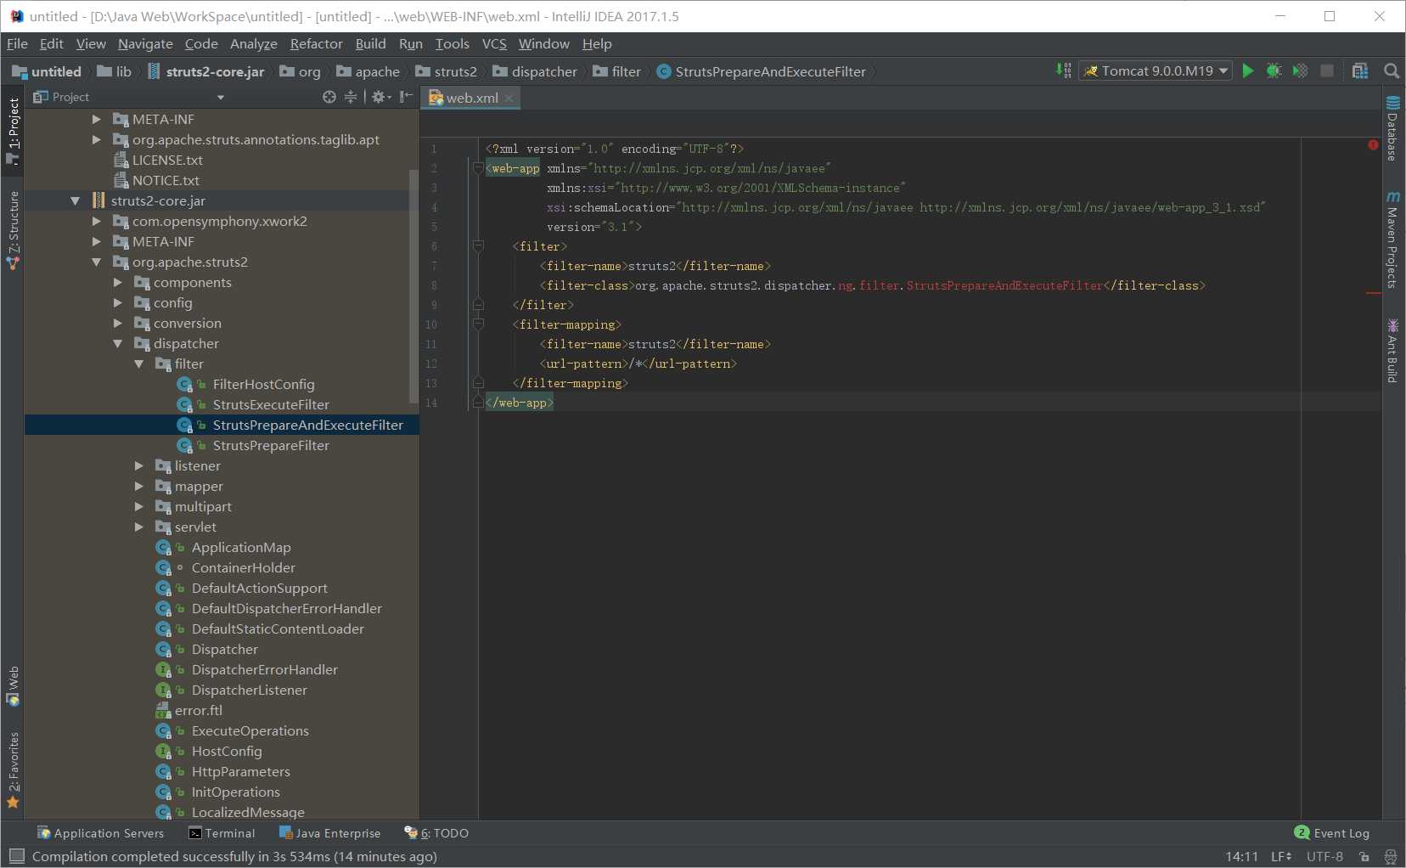The height and width of the screenshot is (868, 1406).
Task: Click the lock read-only icon in status bar
Action: (x=1364, y=857)
